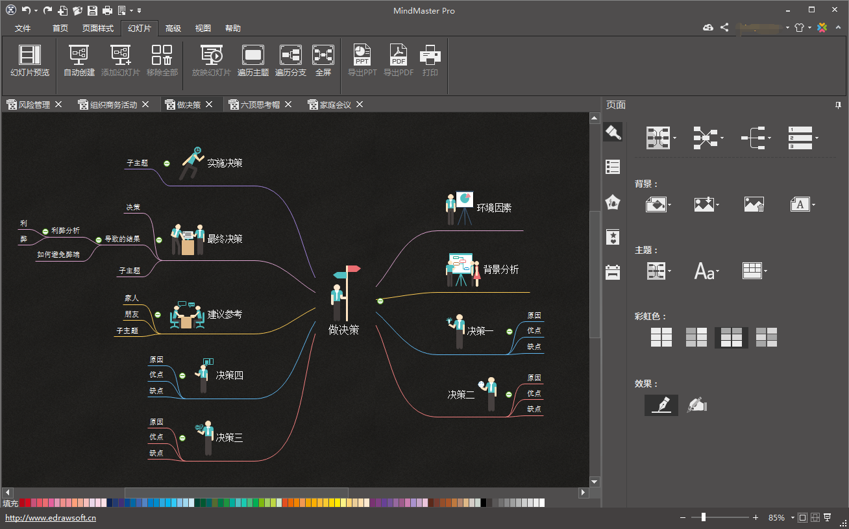Viewport: 849px width, 529px height.
Task: Open the task panel calendar icon in sidebar
Action: click(613, 272)
